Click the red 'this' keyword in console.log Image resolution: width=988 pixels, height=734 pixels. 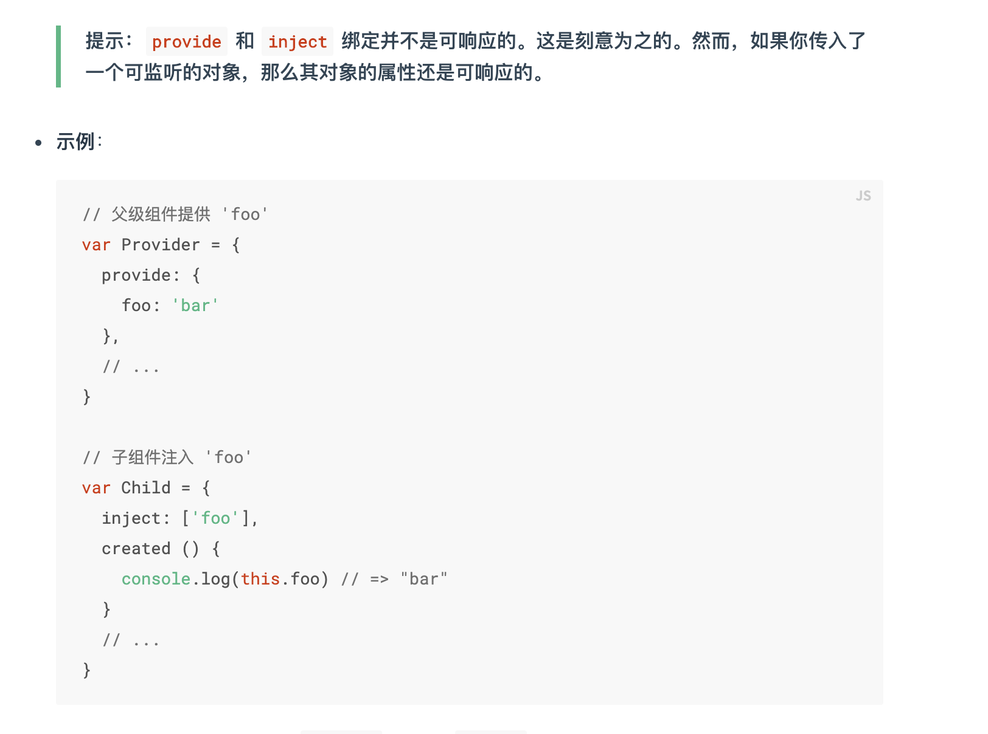[260, 579]
